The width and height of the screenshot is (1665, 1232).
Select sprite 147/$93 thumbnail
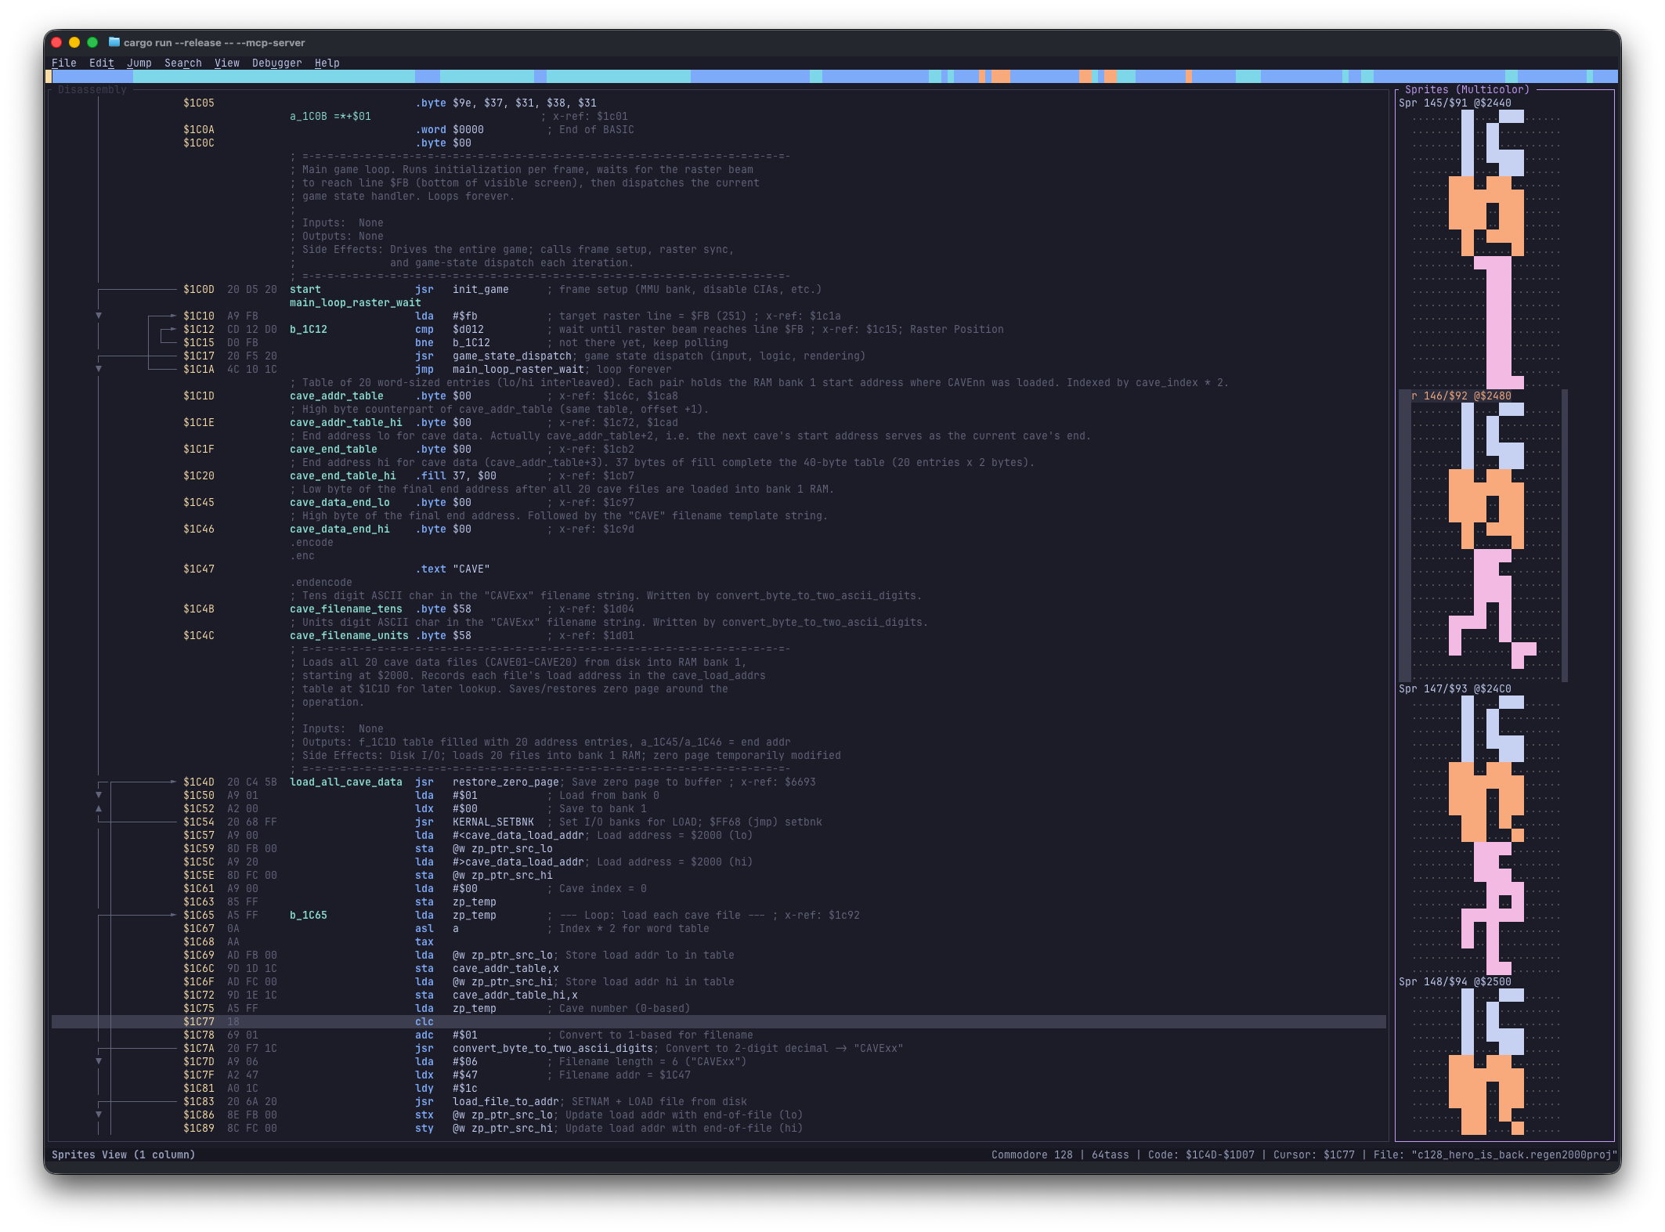(x=1486, y=835)
